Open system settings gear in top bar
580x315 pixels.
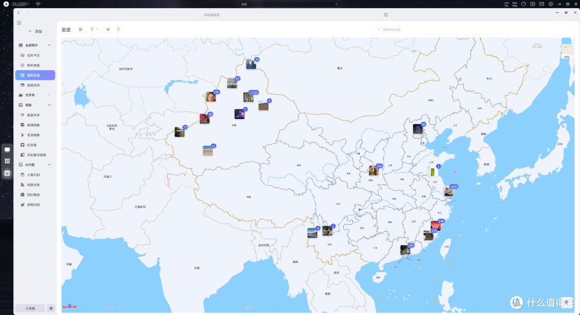coord(551,4)
